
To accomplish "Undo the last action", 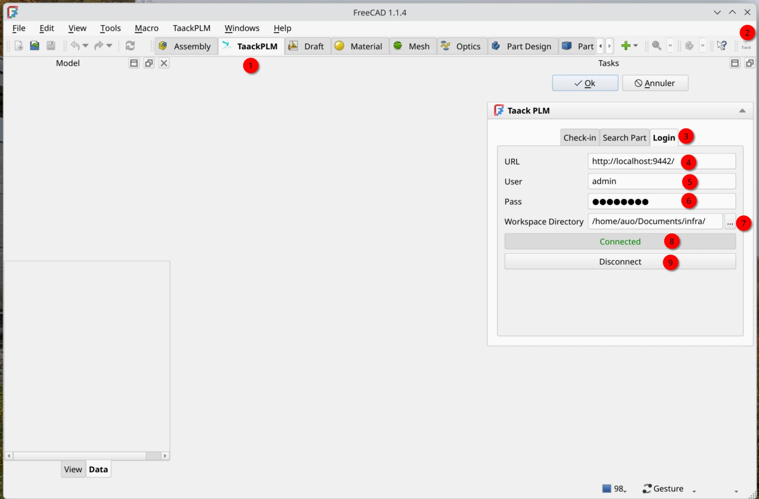I will click(75, 45).
